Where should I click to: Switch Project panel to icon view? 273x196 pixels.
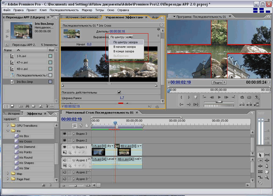click(12, 106)
